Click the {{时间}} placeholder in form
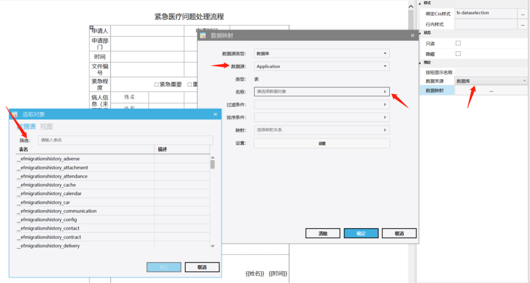Screen dimensions: 530x283 (278, 274)
